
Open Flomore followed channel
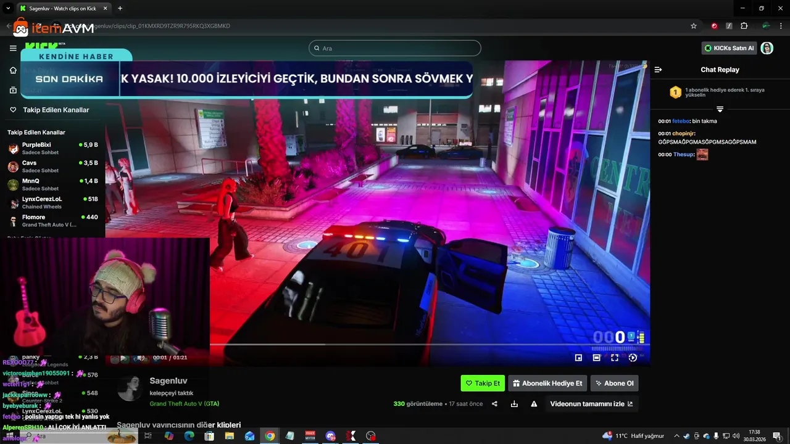point(52,221)
